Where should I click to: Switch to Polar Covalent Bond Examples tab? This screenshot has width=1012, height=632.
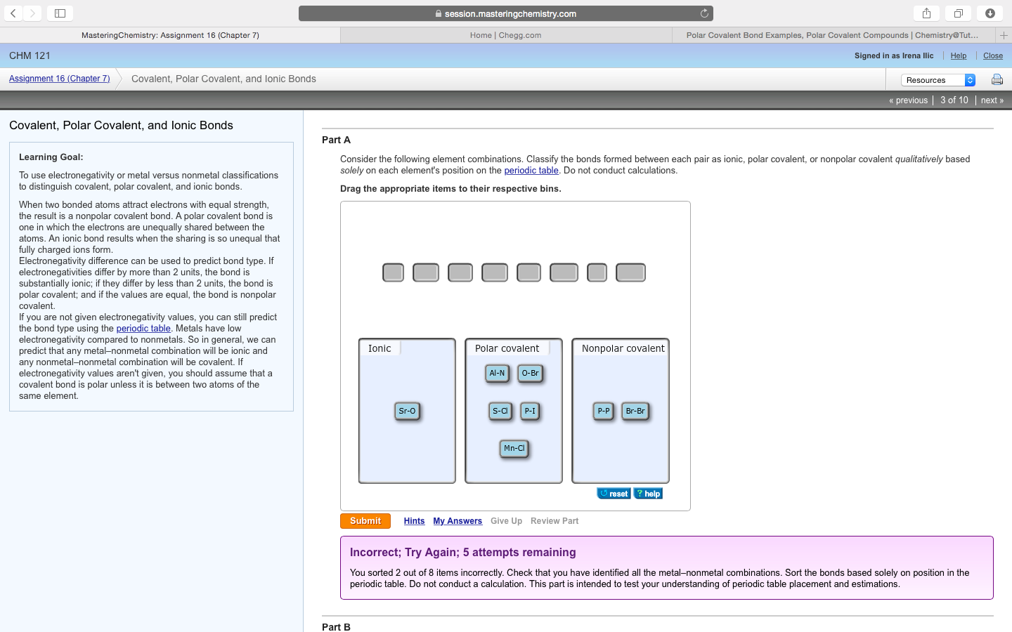[x=832, y=35]
